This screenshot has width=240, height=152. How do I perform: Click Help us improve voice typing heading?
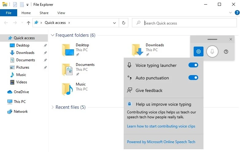click(x=164, y=104)
